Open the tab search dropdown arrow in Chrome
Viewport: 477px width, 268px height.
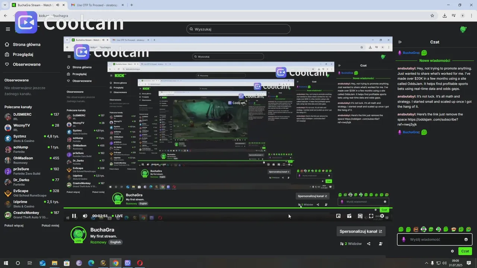(4, 5)
